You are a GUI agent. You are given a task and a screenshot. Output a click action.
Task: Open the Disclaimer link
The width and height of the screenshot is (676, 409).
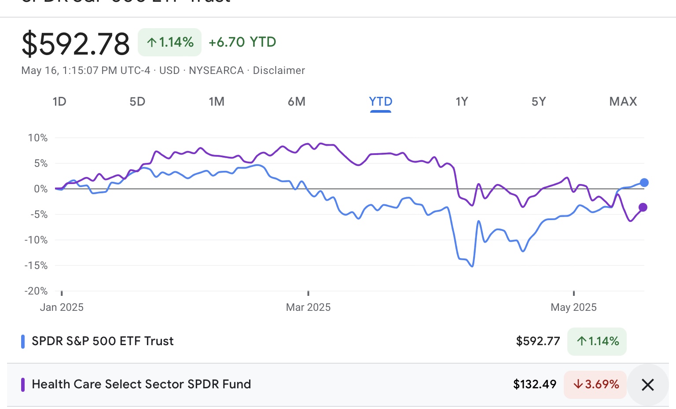[x=279, y=70]
